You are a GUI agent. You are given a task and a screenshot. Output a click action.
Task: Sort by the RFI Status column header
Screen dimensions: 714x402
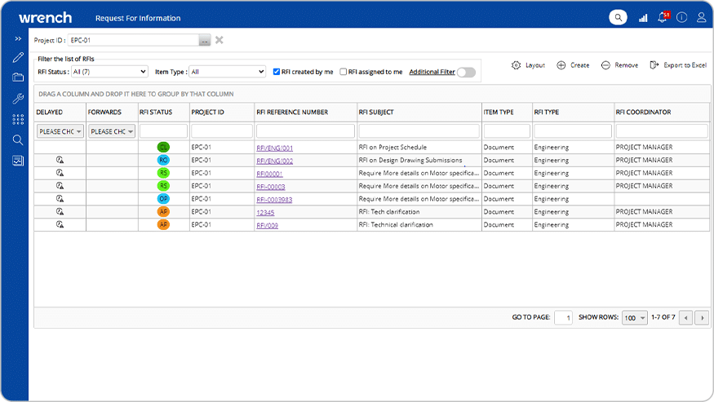(x=156, y=112)
